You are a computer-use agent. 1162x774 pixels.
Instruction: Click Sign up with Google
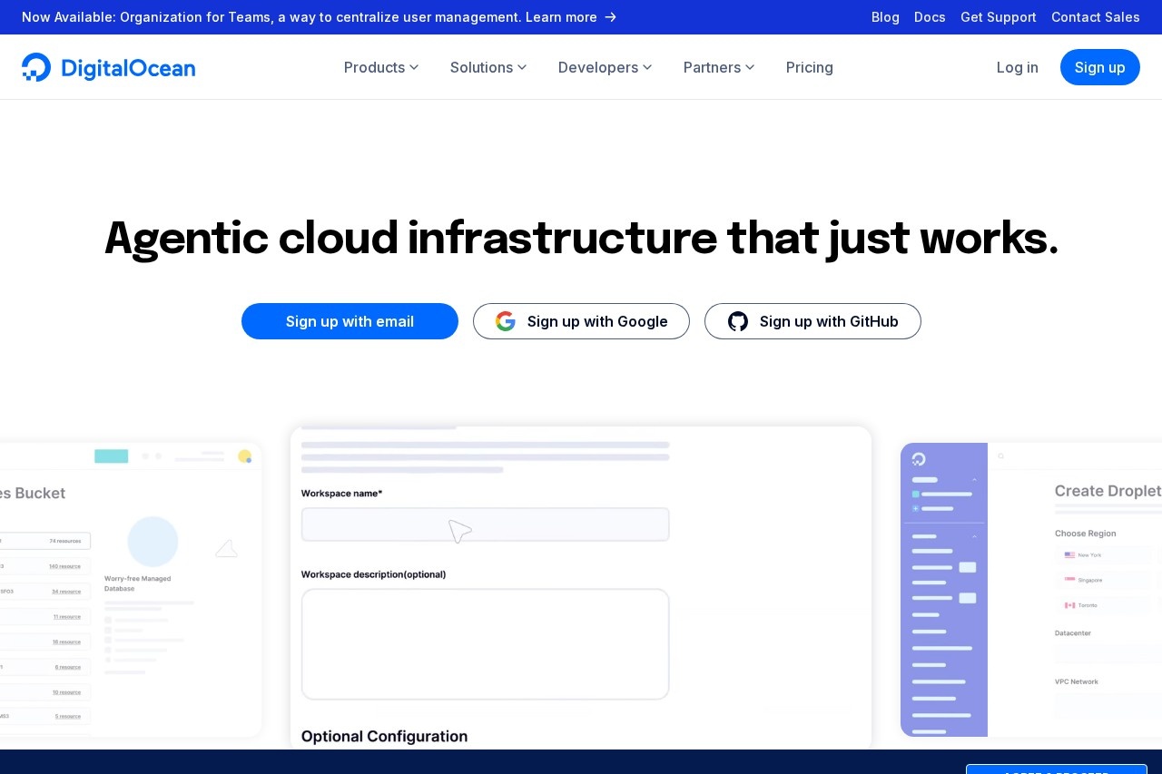[x=581, y=321]
